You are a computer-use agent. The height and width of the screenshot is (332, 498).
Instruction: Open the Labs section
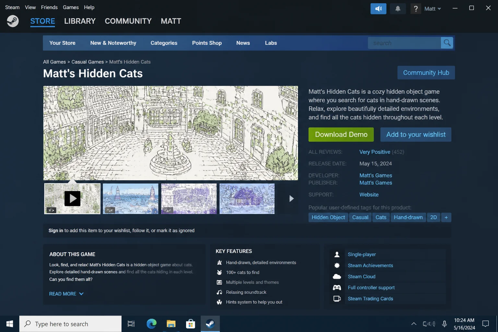(x=271, y=43)
